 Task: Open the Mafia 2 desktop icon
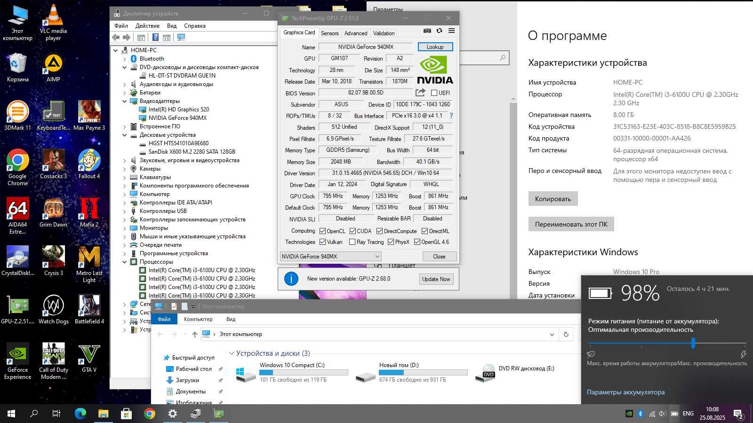click(89, 213)
